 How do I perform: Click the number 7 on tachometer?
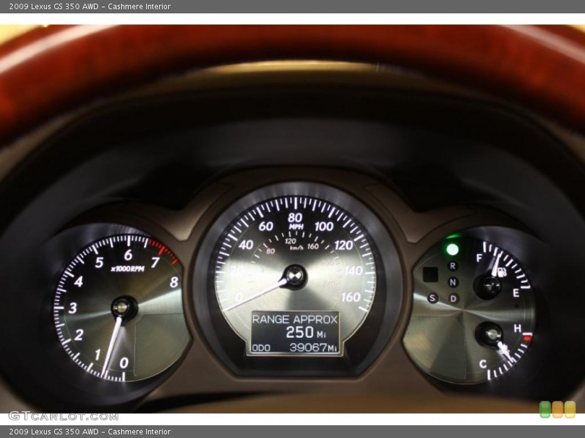point(155,262)
